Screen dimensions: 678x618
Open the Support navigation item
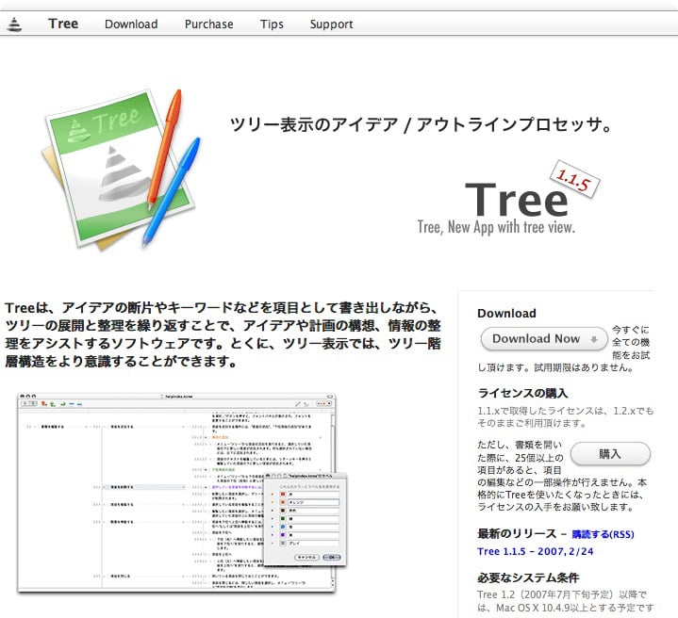331,24
